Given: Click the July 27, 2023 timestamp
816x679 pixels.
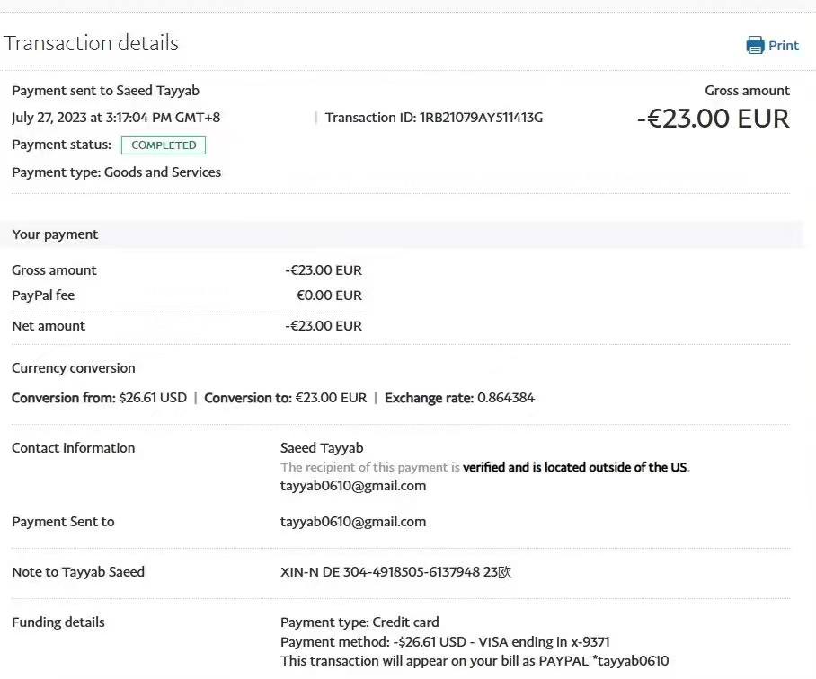Looking at the screenshot, I should pyautogui.click(x=116, y=118).
